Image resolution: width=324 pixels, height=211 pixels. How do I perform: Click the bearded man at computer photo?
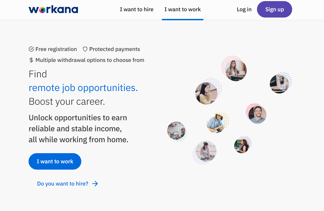click(x=279, y=84)
